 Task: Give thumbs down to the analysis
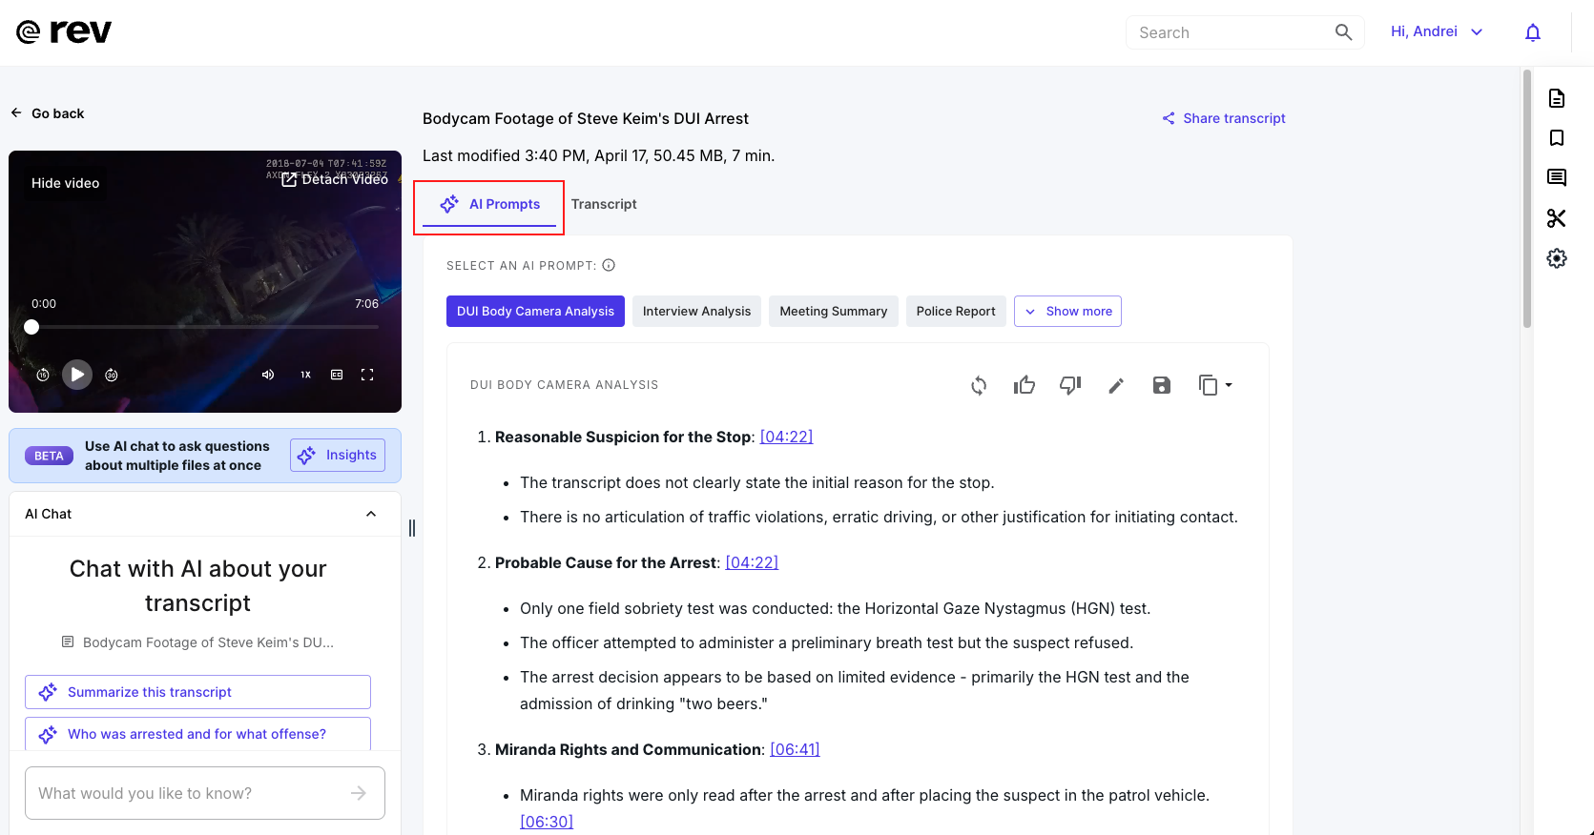tap(1070, 385)
